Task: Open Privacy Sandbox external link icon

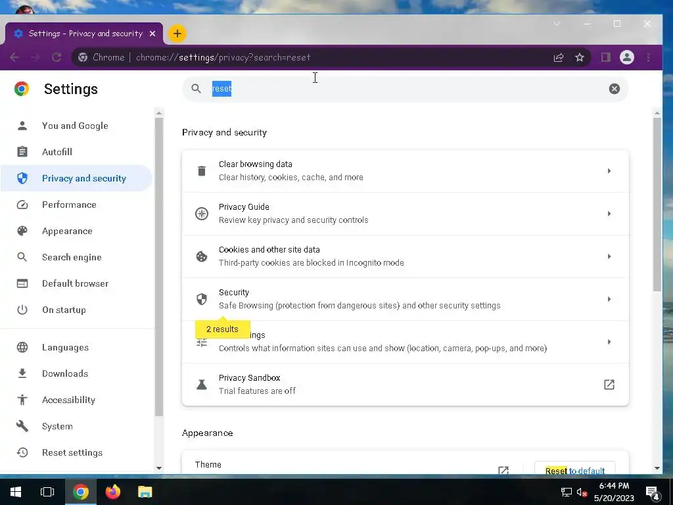Action: point(609,384)
